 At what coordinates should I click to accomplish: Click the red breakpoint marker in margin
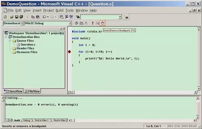69,52
